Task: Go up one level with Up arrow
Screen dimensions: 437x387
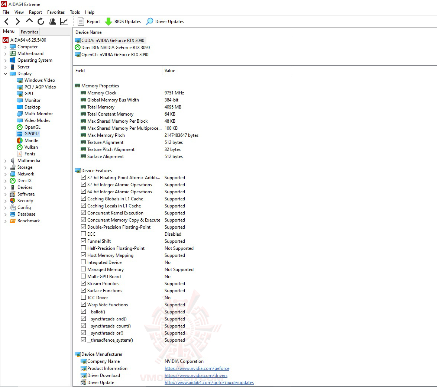Action: [x=29, y=21]
